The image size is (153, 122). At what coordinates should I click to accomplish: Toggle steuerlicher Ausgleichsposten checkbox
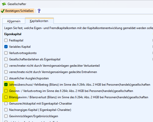[6, 78]
